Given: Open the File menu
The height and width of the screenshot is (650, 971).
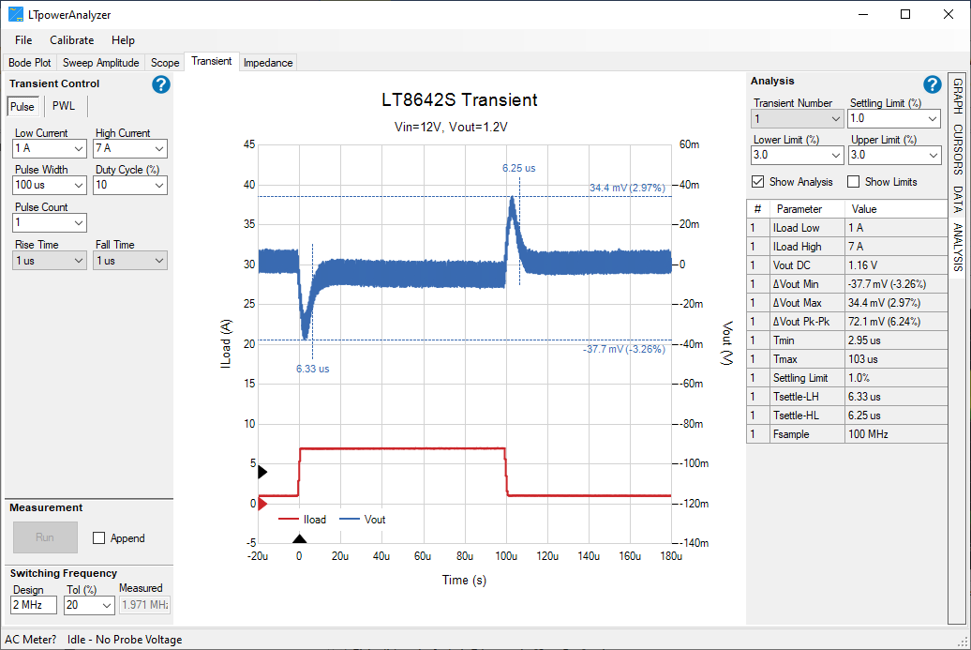Looking at the screenshot, I should (x=22, y=40).
